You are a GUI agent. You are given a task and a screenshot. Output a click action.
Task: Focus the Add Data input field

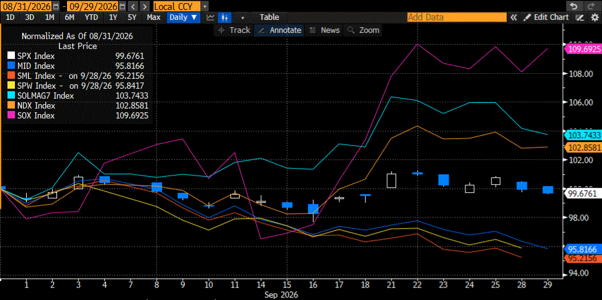[457, 17]
